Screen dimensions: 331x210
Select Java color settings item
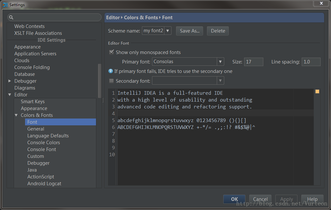[x=32, y=170]
